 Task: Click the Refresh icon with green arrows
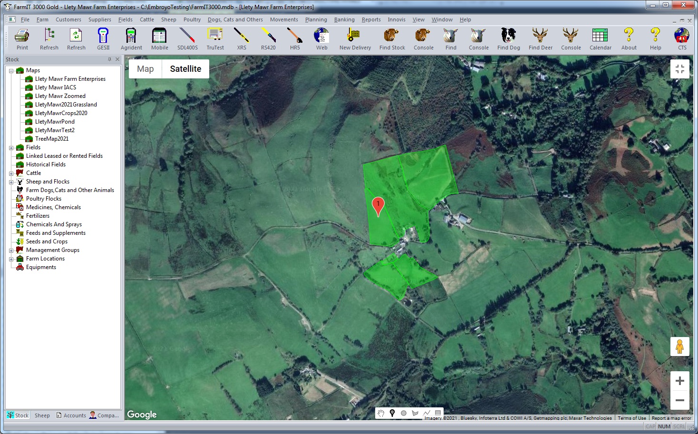76,39
